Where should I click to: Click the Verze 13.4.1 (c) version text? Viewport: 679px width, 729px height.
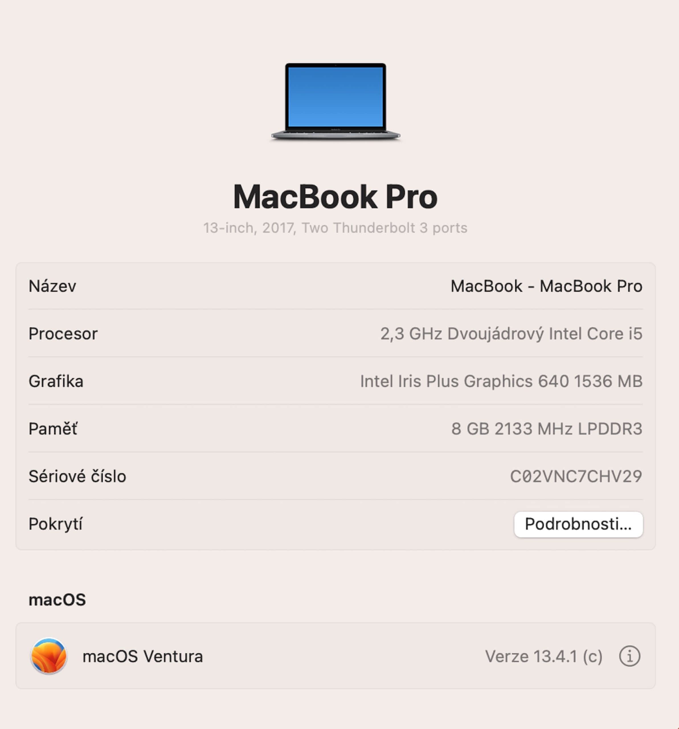click(544, 656)
